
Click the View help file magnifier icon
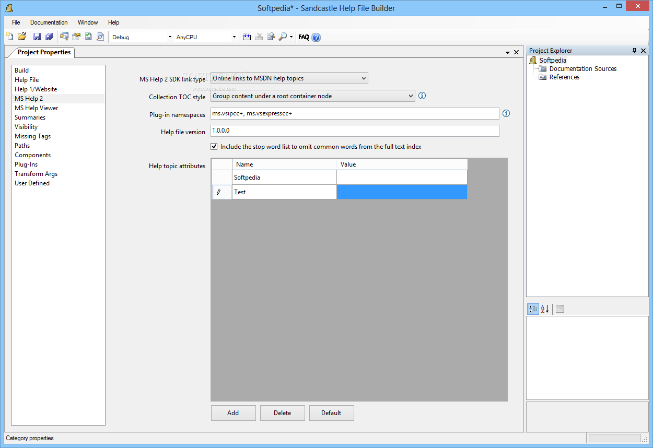coord(283,37)
